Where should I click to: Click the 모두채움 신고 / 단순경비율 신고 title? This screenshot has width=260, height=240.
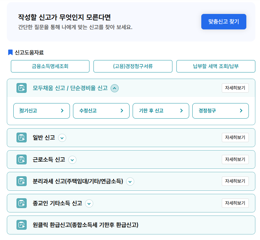point(70,88)
